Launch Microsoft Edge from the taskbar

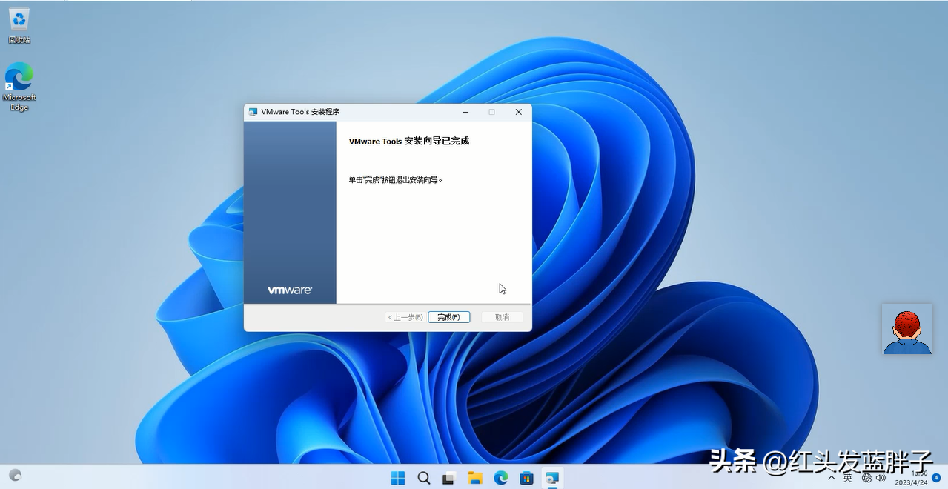(x=501, y=478)
